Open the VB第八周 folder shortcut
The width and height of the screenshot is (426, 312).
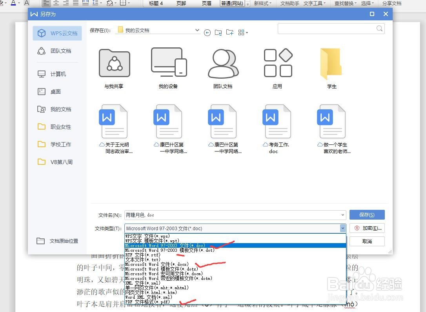55,162
